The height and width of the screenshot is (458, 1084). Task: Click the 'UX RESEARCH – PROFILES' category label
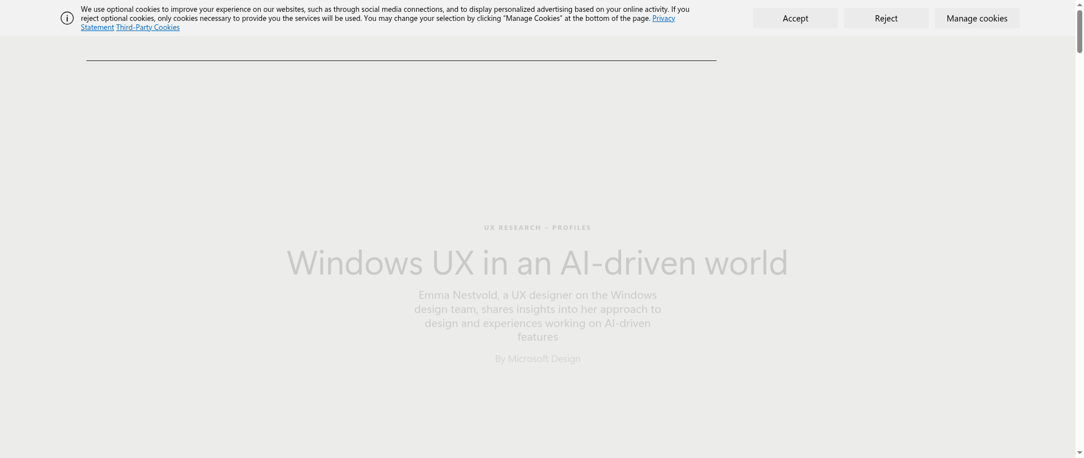click(x=537, y=228)
